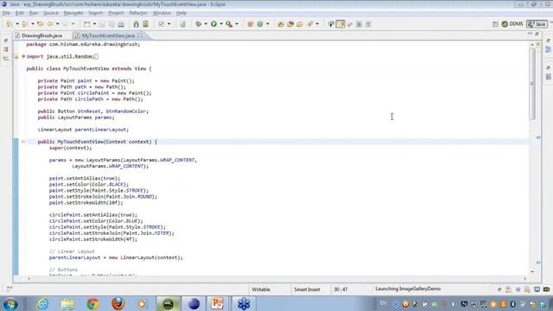
Task: Click the green New Java Class toolbar icon
Action: [x=260, y=24]
